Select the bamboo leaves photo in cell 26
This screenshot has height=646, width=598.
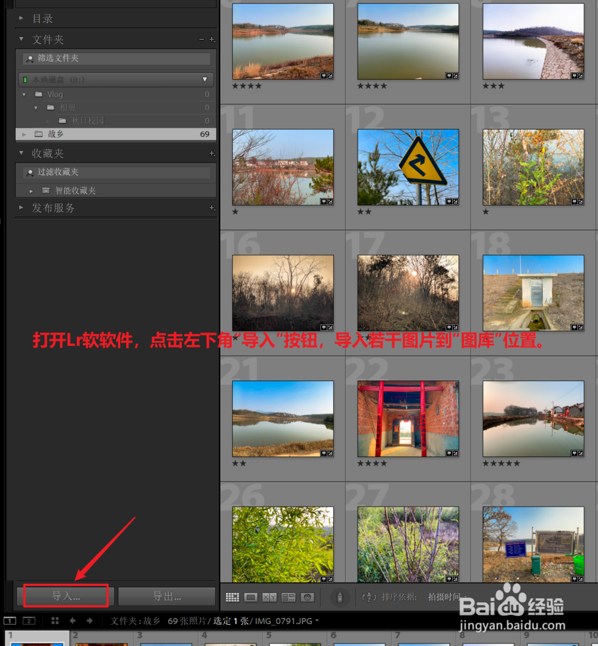coord(283,544)
